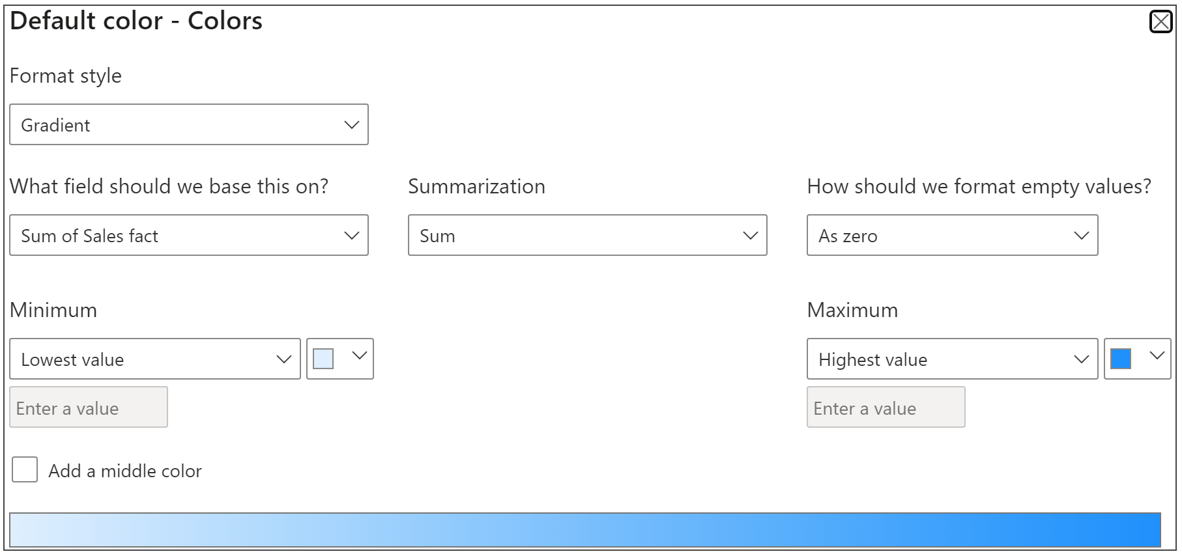1182x556 pixels.
Task: Click the chevron arrow in Gradient box
Action: (351, 124)
